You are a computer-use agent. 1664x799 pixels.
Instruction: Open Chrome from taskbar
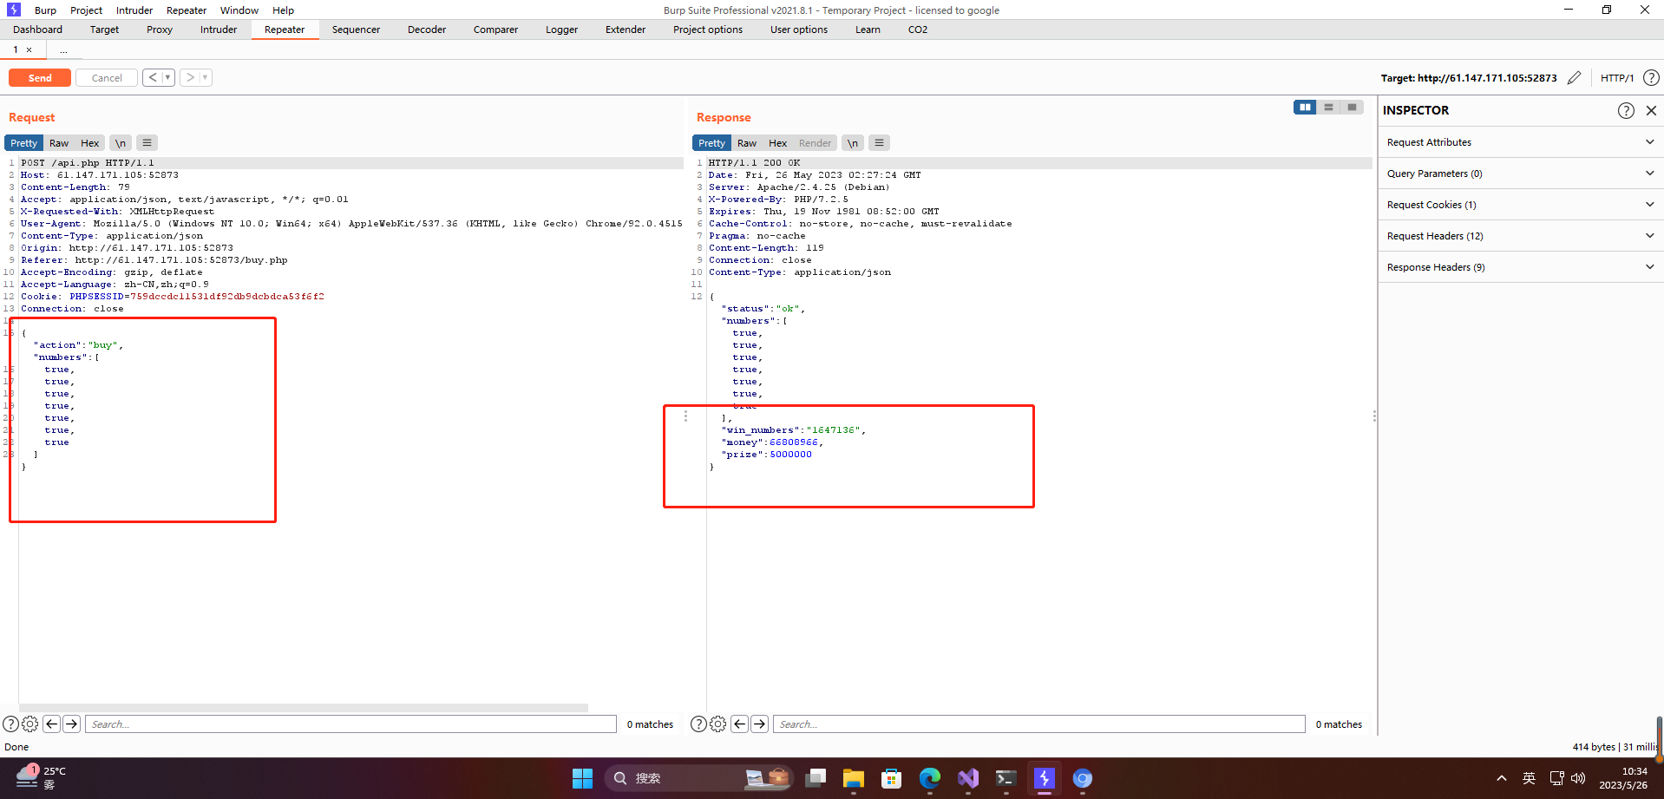click(1082, 778)
